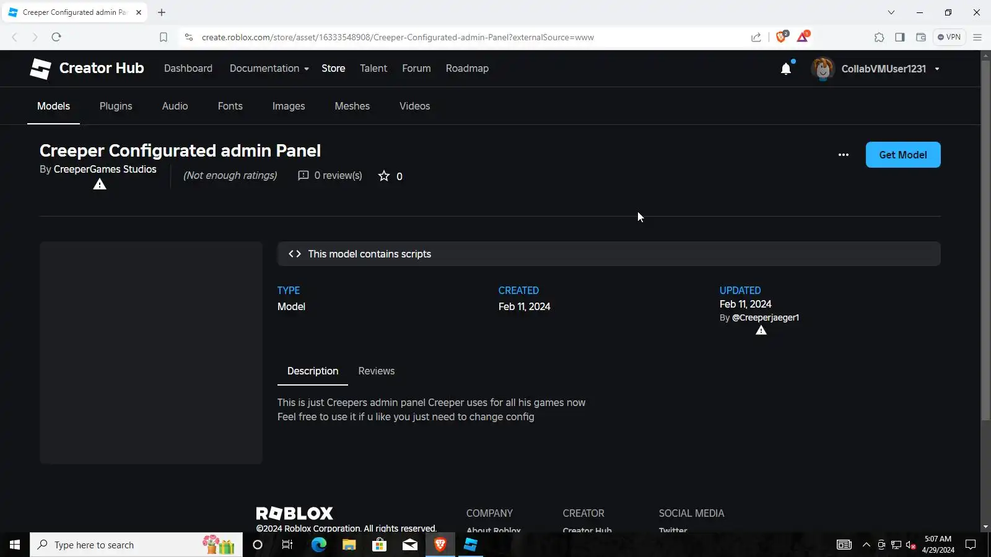Image resolution: width=991 pixels, height=557 pixels.
Task: Open File Explorer from the taskbar
Action: (349, 545)
